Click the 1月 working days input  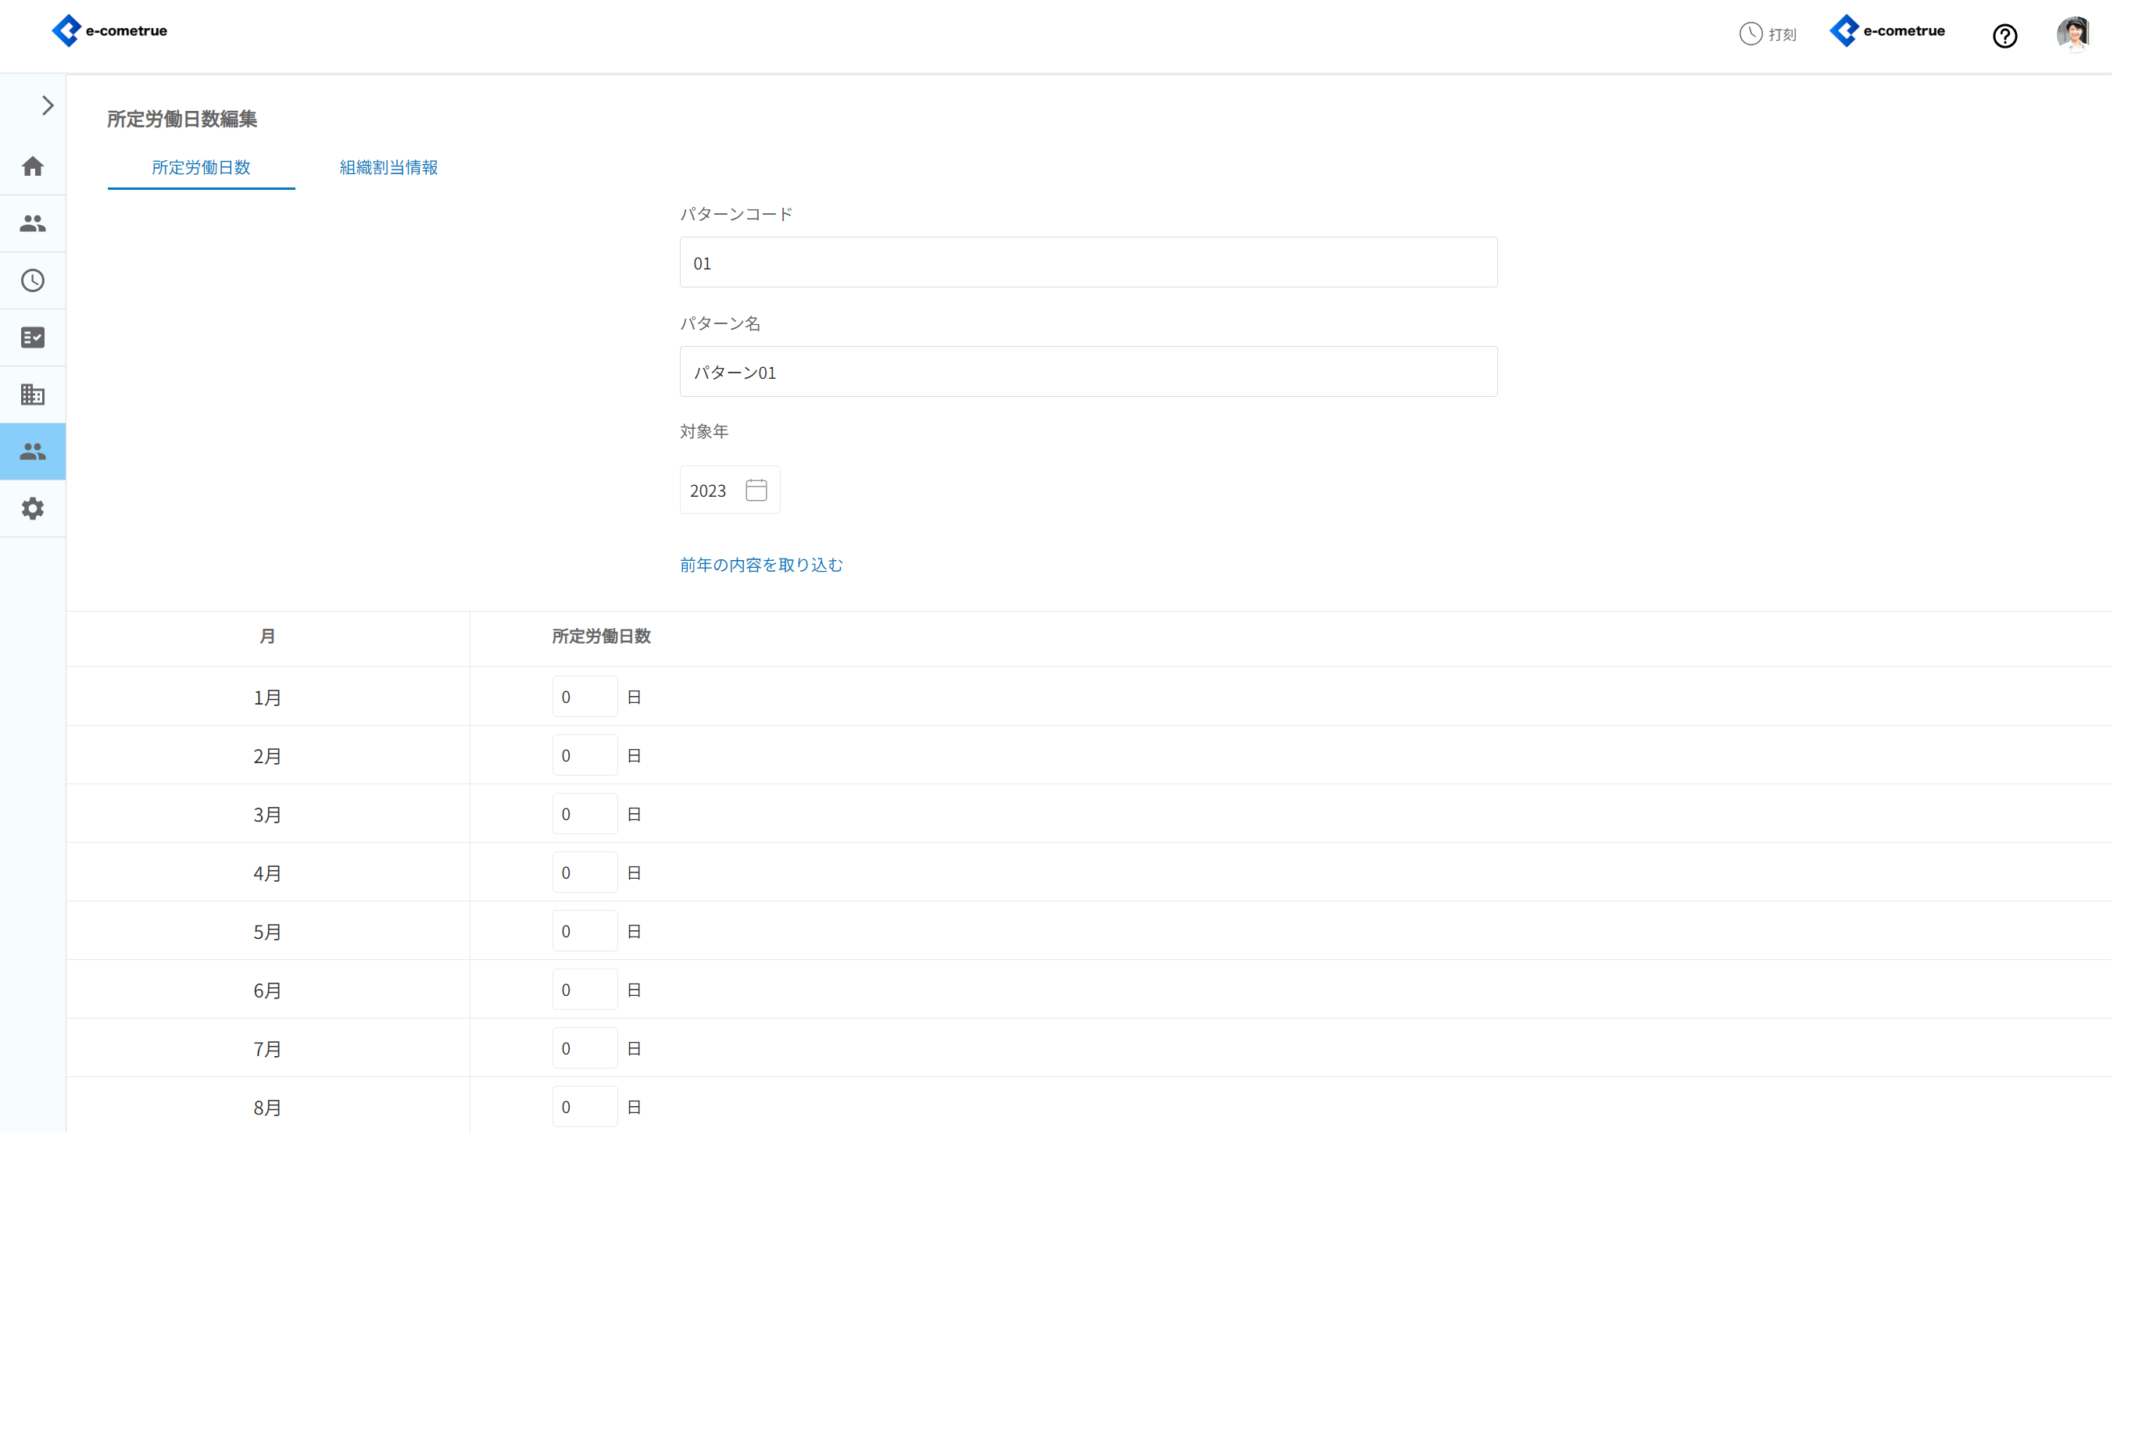[x=585, y=698]
